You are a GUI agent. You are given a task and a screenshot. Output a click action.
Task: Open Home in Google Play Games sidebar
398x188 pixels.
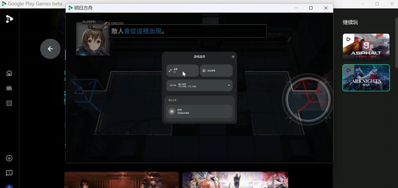(9, 73)
